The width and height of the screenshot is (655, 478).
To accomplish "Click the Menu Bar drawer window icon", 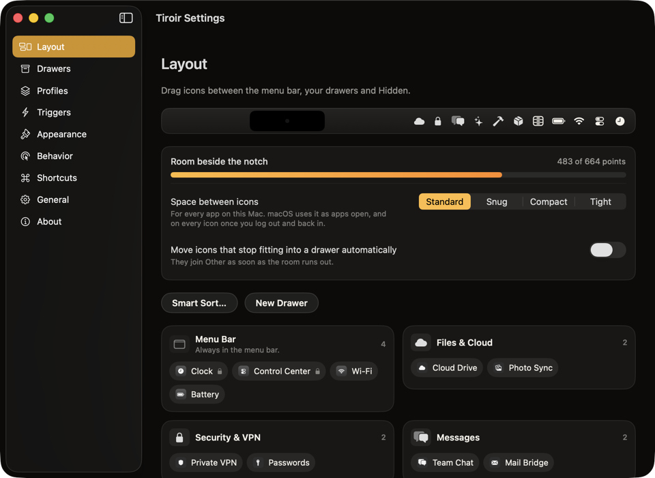I will [179, 344].
